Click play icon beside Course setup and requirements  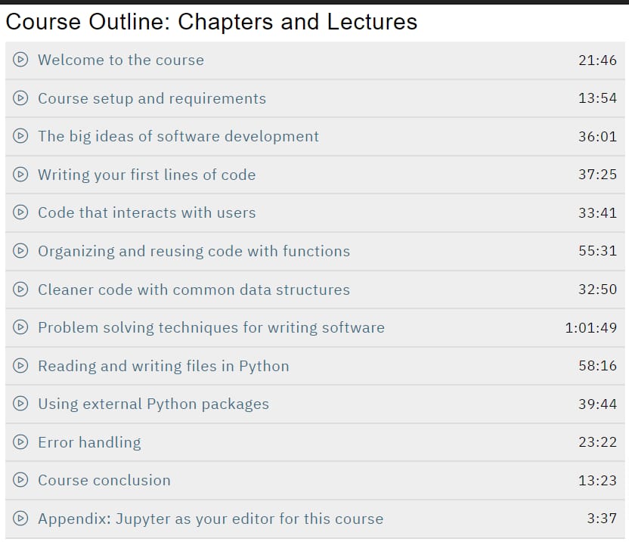(20, 98)
